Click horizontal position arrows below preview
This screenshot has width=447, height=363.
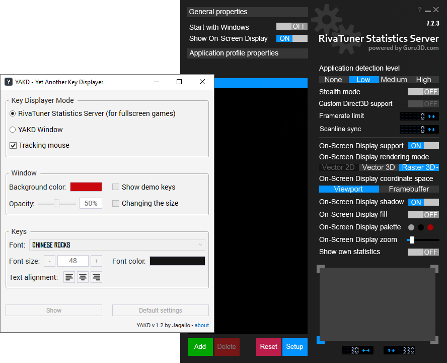tap(366, 350)
